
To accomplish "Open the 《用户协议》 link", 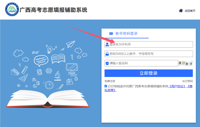I will pos(177,86).
